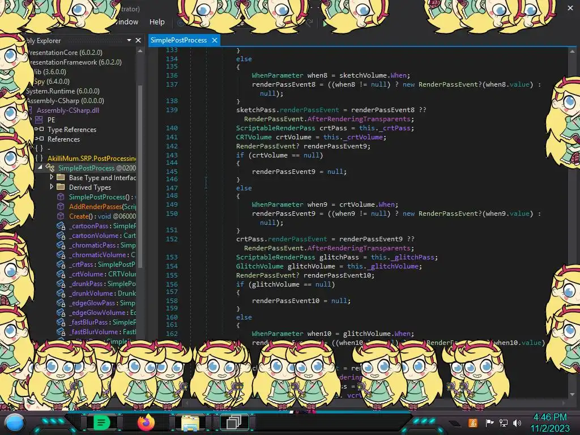Open the Help menu

[157, 22]
